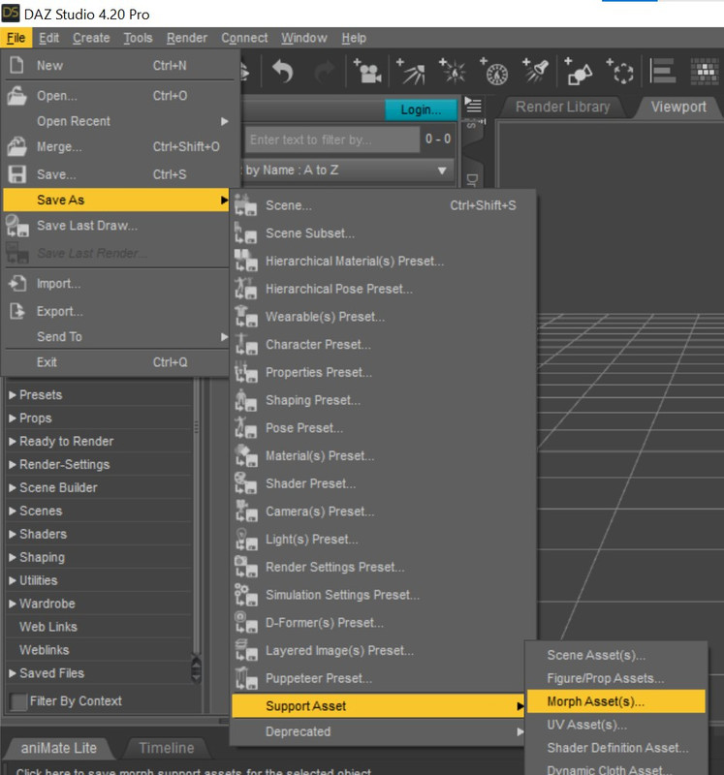
Task: Create a new point light icon
Action: pyautogui.click(x=453, y=71)
